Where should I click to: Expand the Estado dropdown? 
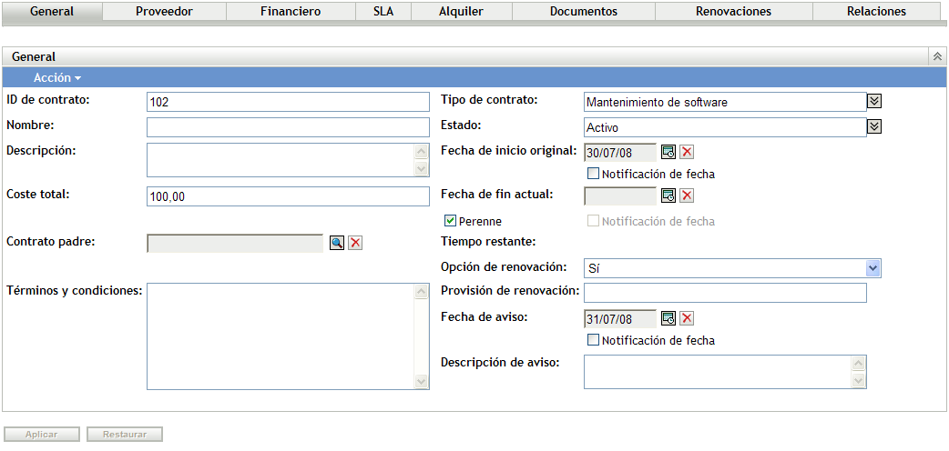(873, 126)
